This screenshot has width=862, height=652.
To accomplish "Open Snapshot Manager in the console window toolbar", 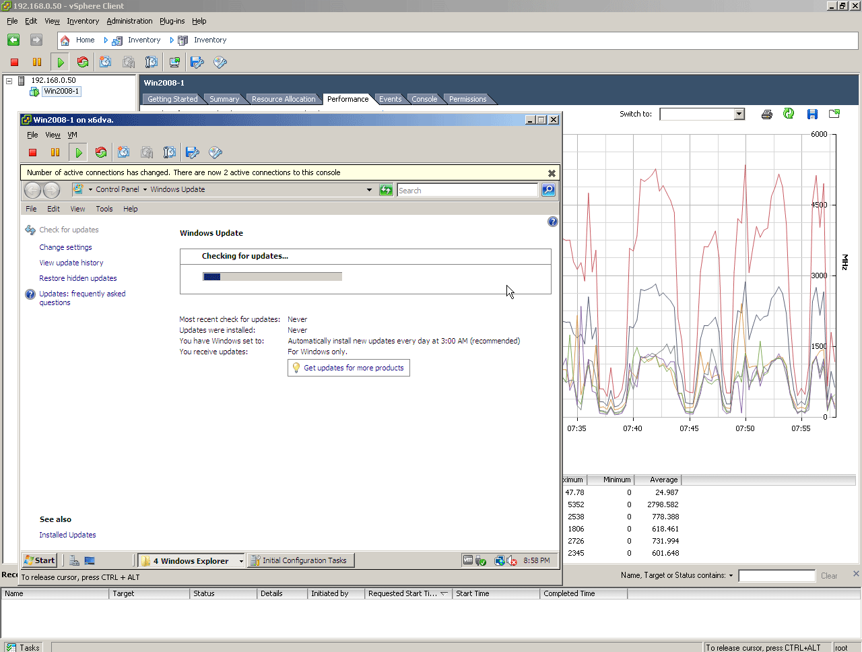I will tap(170, 152).
